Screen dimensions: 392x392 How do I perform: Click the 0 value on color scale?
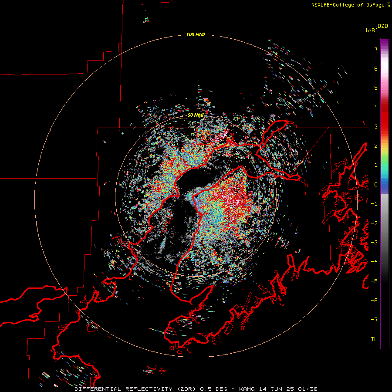[376, 185]
